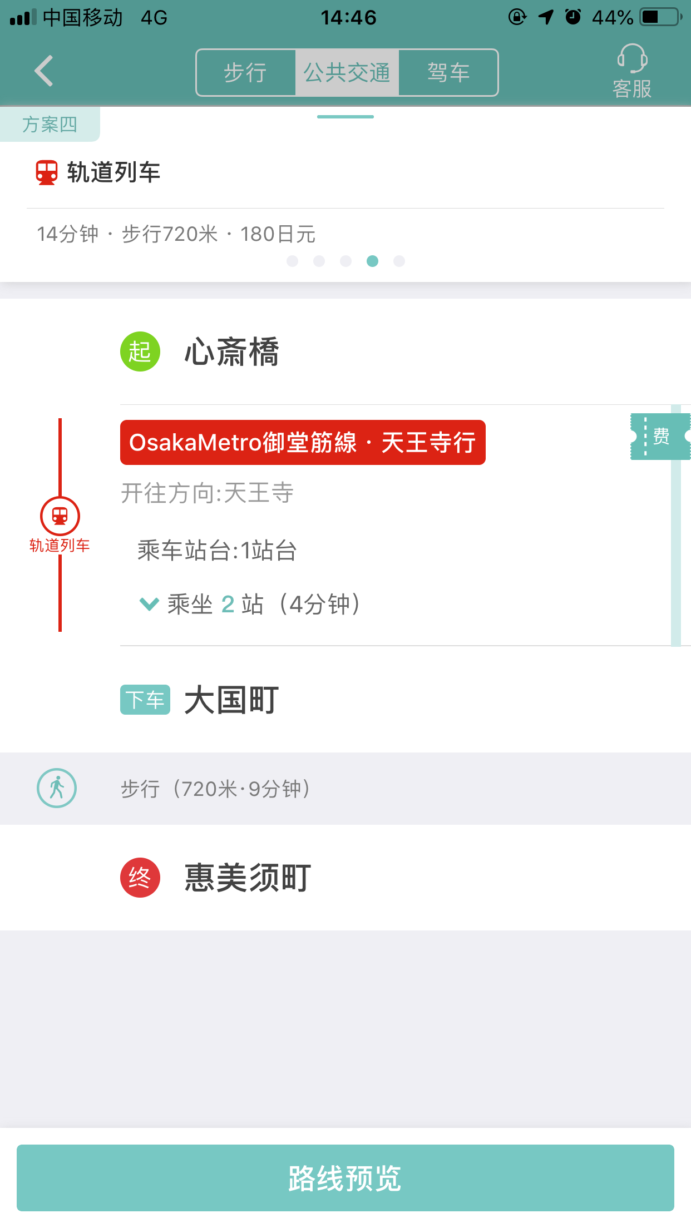
Task: Tap the red train icon beside 轨道列车 heading
Action: coord(47,172)
